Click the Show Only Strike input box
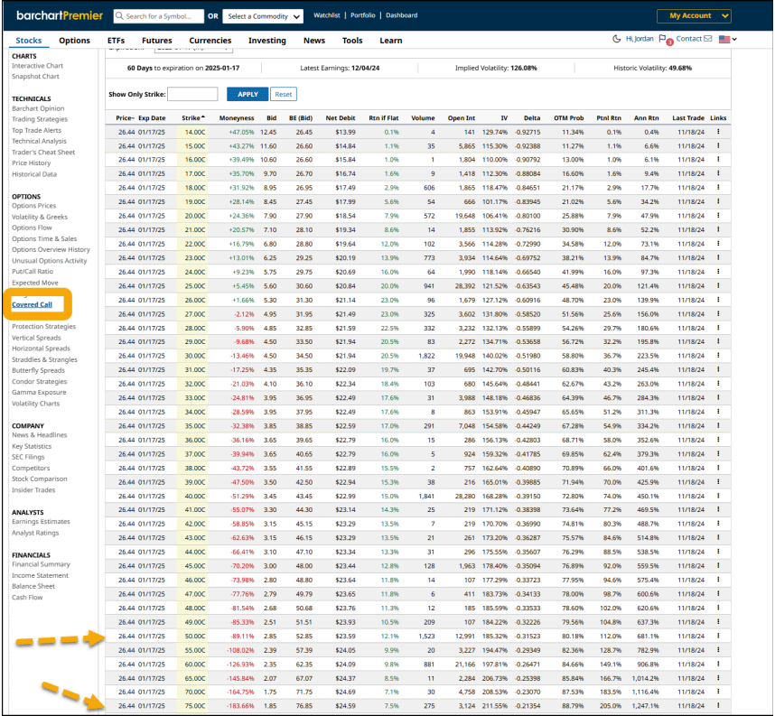Screen dimensions: 775x716 click(x=192, y=94)
